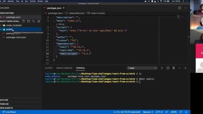
Task: Click package.json breadcrumb segment
Action: (x=55, y=13)
